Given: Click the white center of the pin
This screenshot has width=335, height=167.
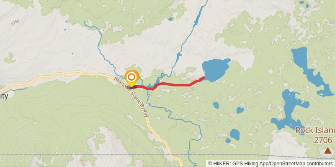Looking at the screenshot, I should [132, 77].
